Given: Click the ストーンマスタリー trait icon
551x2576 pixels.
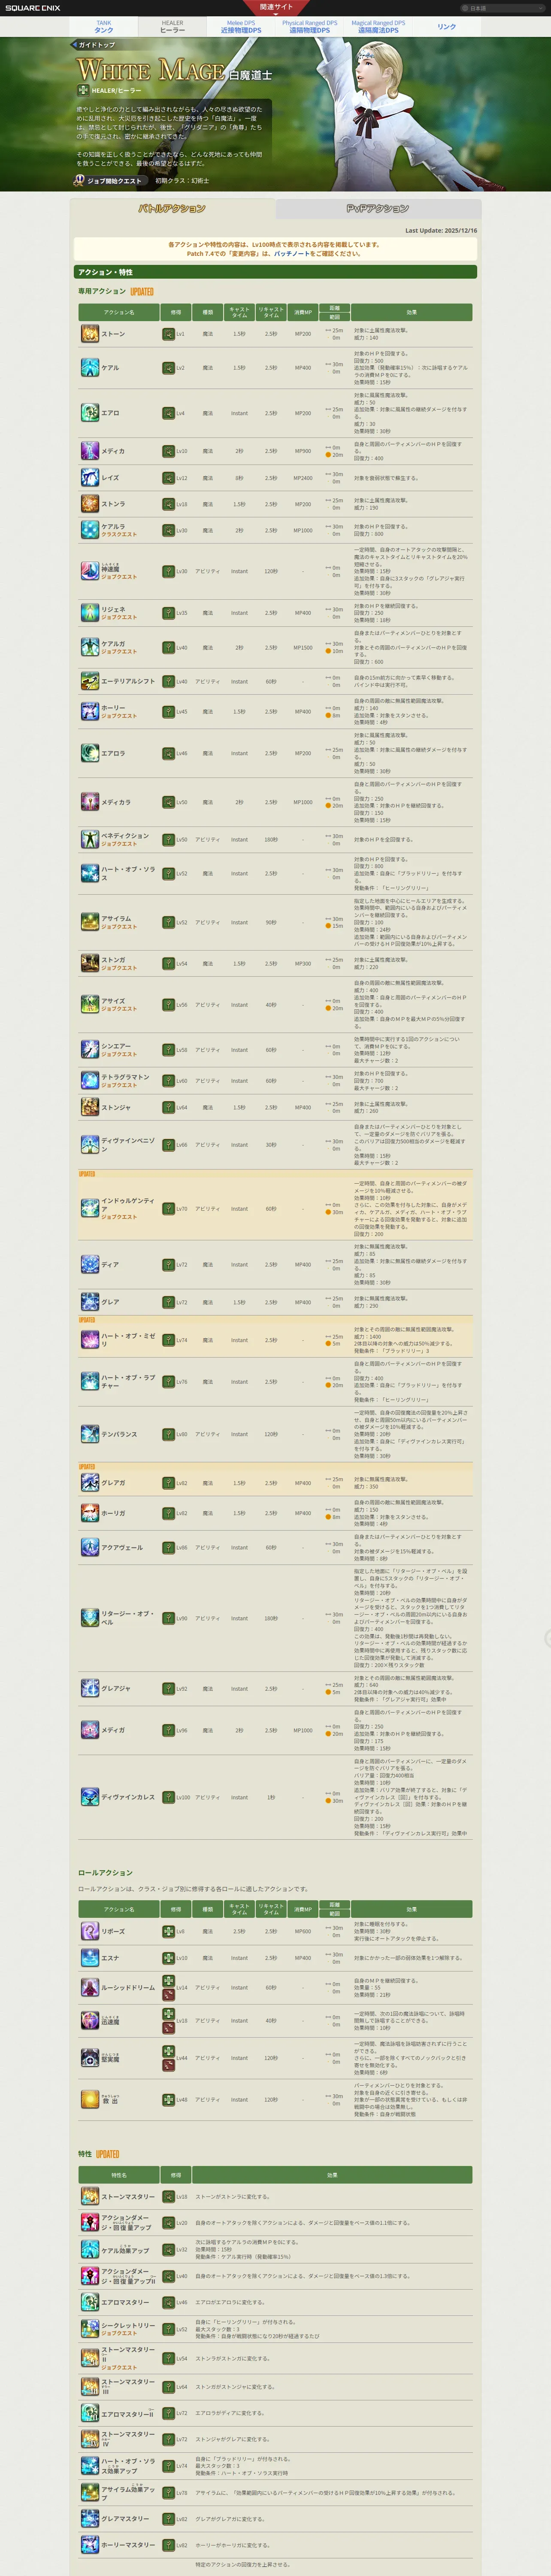Looking at the screenshot, I should [90, 2197].
